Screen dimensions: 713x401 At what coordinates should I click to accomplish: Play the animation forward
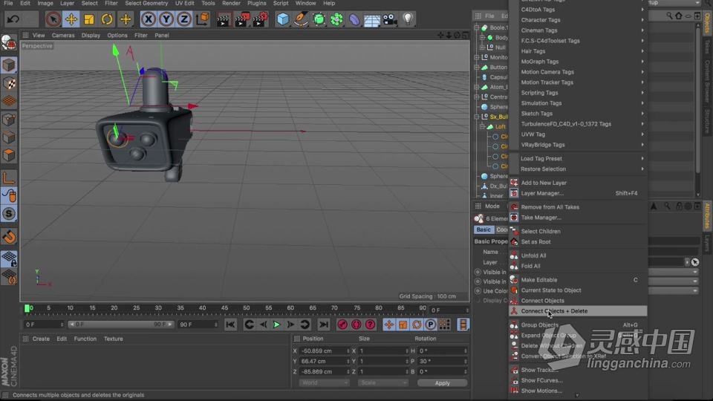(276, 325)
